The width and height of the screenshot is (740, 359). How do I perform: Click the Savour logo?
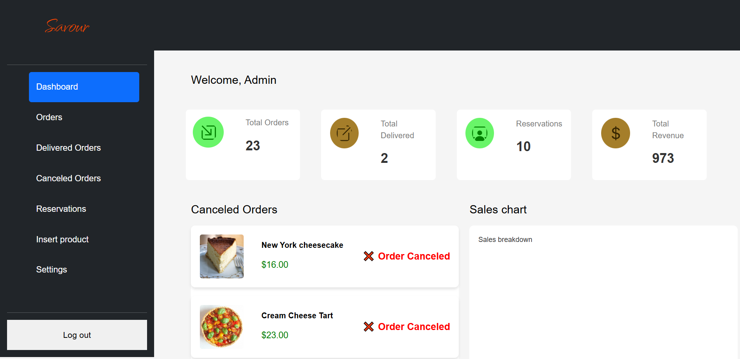(x=67, y=27)
